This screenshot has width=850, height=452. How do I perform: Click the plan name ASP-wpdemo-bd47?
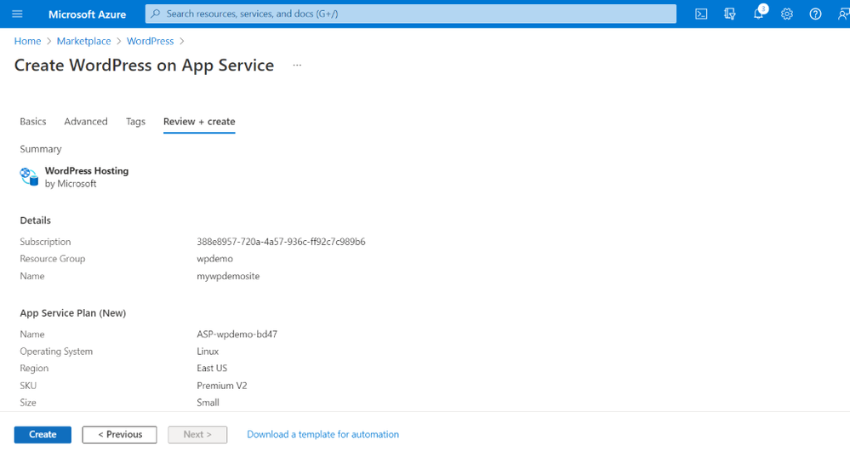[237, 335]
